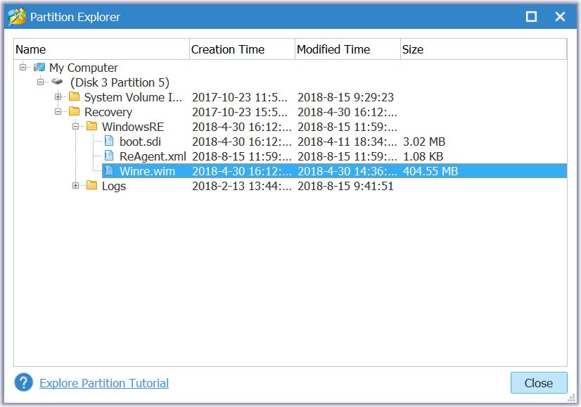581x407 pixels.
Task: Click the Logs folder icon
Action: coord(91,185)
